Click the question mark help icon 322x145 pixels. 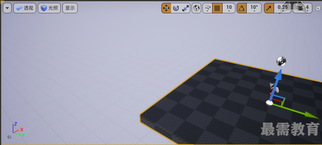pos(9,137)
